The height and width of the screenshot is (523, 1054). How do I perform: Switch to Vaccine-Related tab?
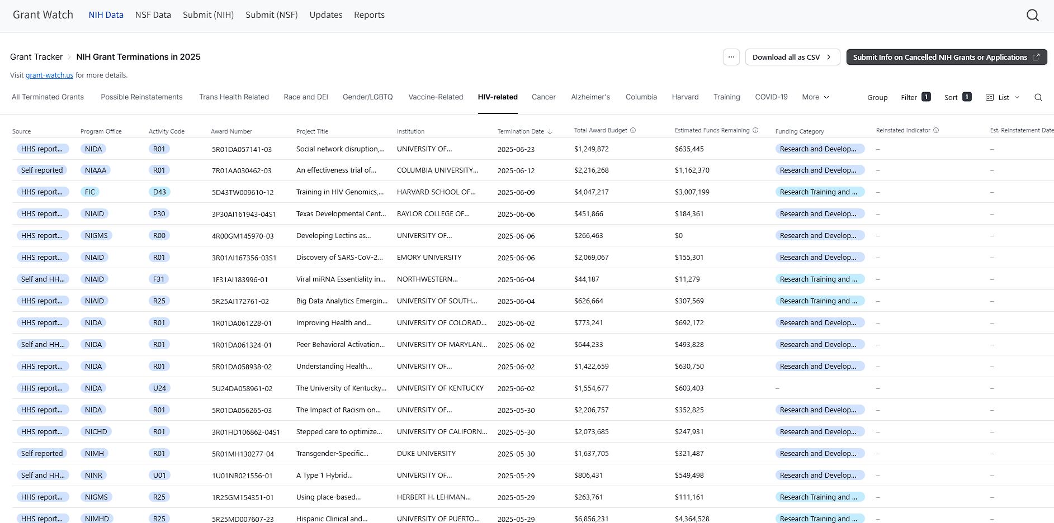(436, 97)
